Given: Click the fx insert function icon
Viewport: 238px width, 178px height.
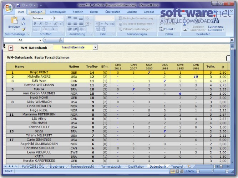Looking at the screenshot, I should [x=60, y=40].
